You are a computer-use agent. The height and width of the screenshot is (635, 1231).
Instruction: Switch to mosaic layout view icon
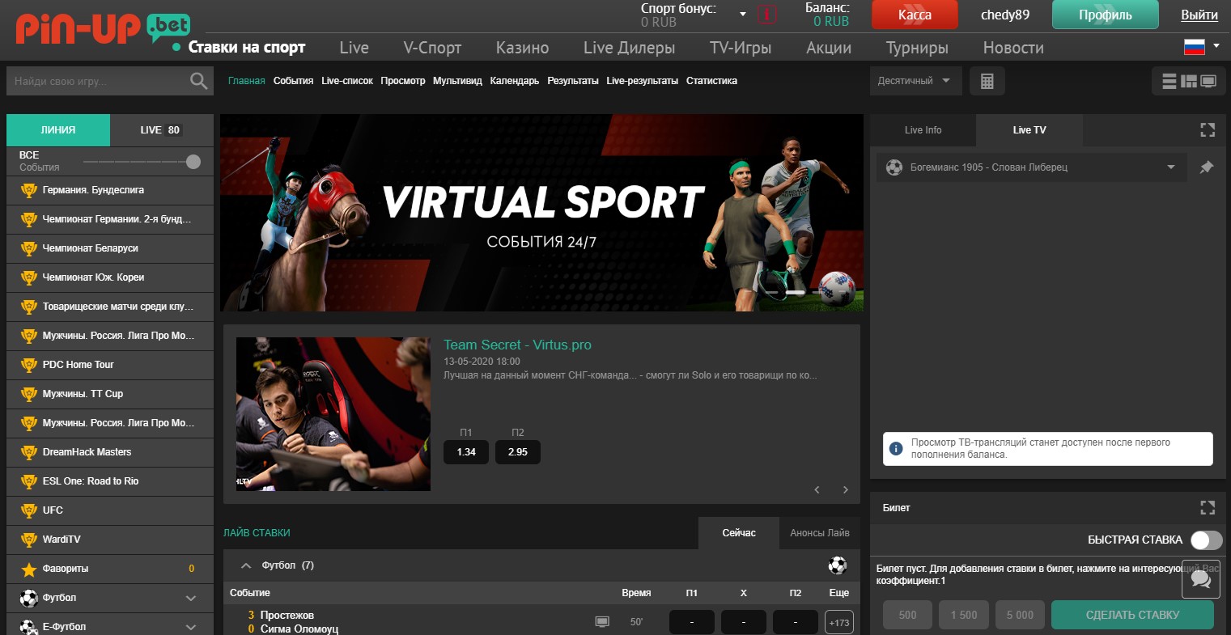(1189, 81)
